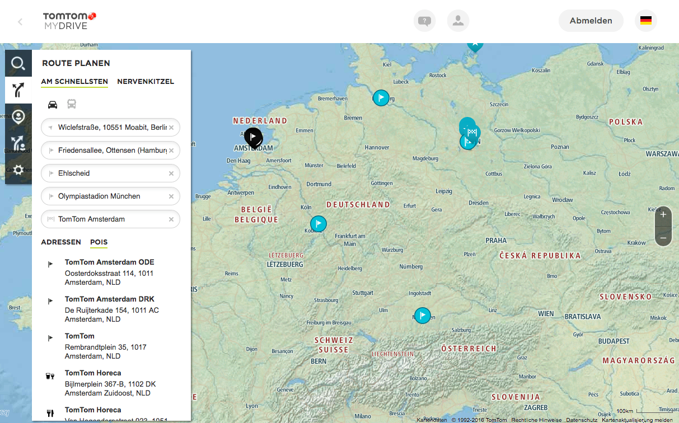Click the München waypoint marker on the map
Image resolution: width=679 pixels, height=423 pixels.
(423, 316)
